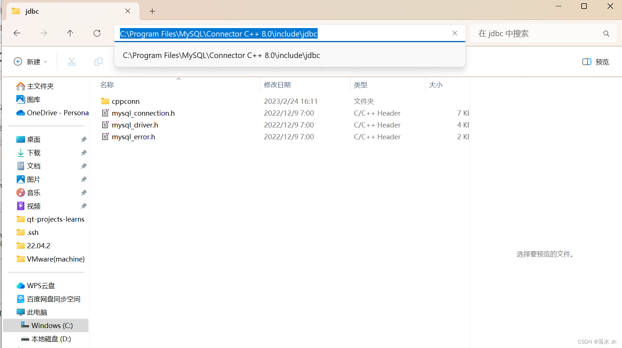
Task: Open 下载 quick access folder
Action: click(29, 153)
